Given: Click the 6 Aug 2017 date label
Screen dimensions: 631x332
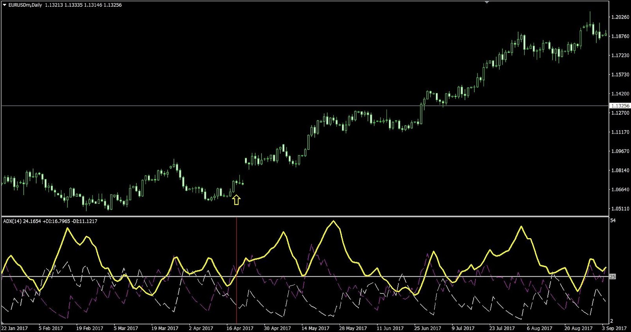Looking at the screenshot, I should pyautogui.click(x=540, y=328).
